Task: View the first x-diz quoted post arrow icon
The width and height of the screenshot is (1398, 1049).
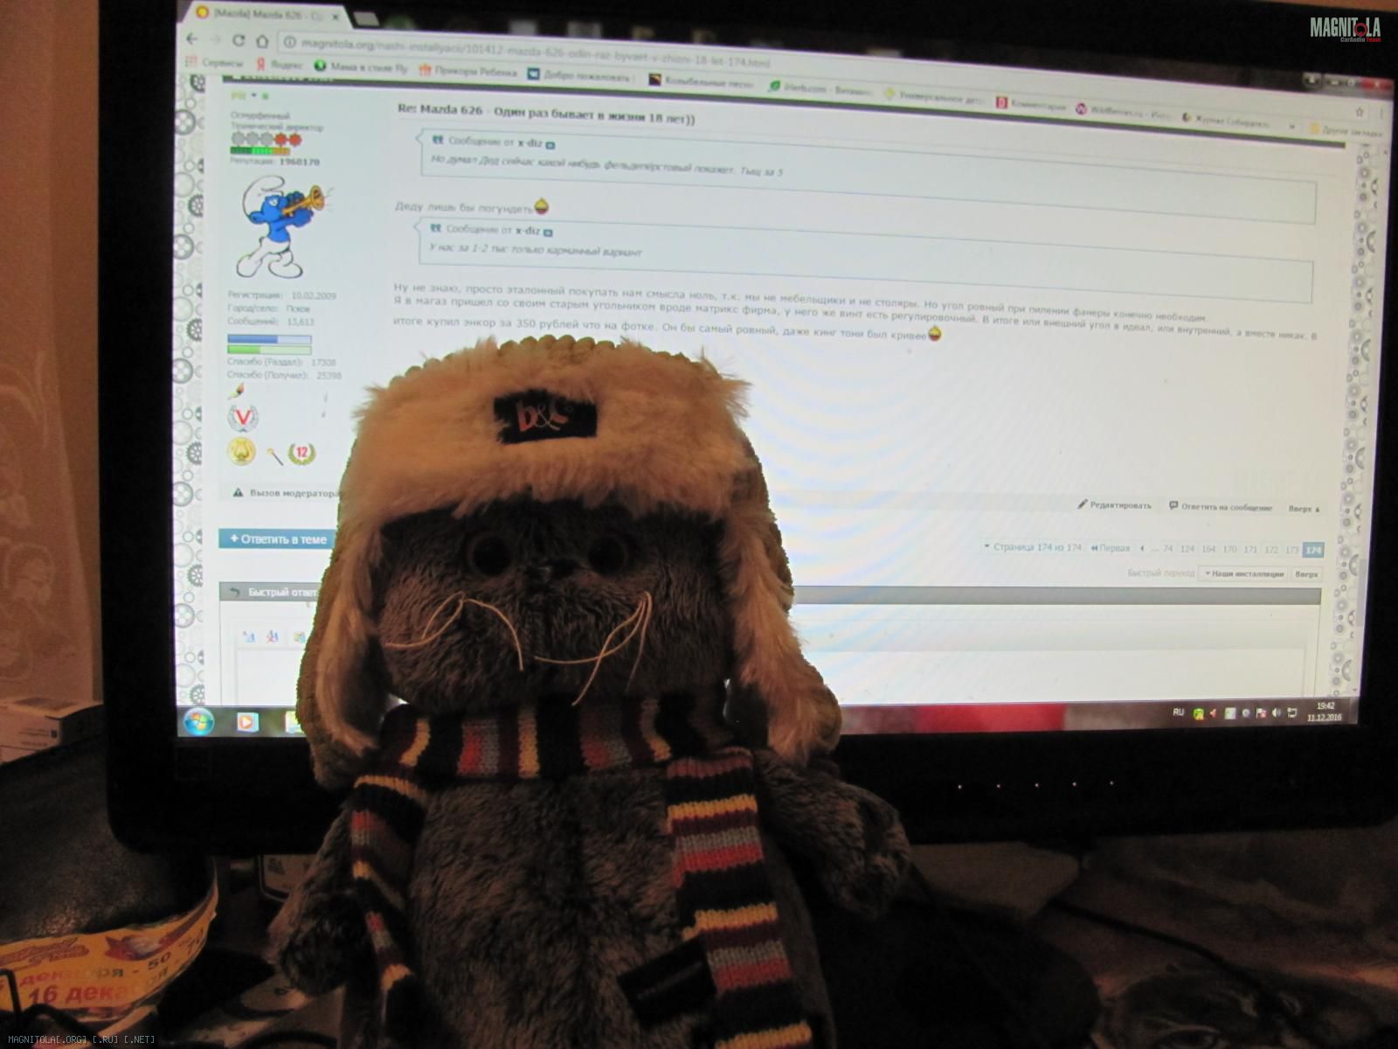Action: 550,144
